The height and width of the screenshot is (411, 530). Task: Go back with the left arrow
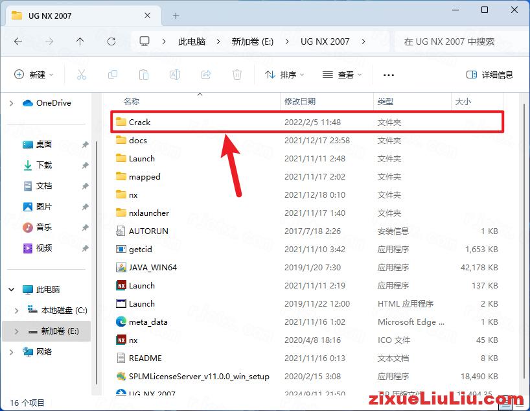(x=18, y=41)
